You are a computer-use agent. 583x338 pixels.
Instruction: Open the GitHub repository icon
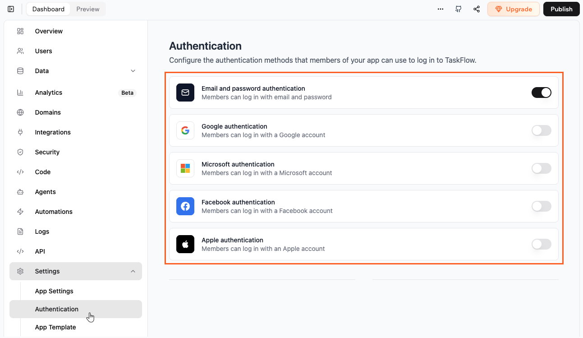[x=458, y=9]
